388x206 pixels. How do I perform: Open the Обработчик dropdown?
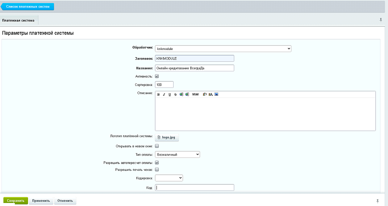coord(223,48)
